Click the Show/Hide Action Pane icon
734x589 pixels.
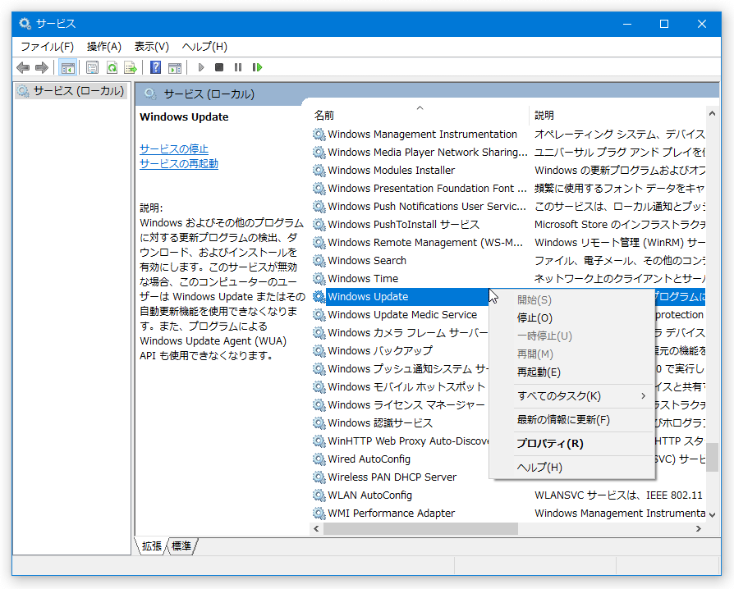[175, 68]
